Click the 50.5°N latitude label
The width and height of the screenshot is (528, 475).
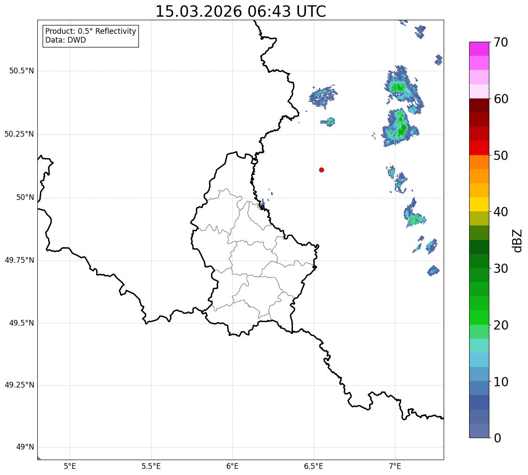pyautogui.click(x=22, y=71)
